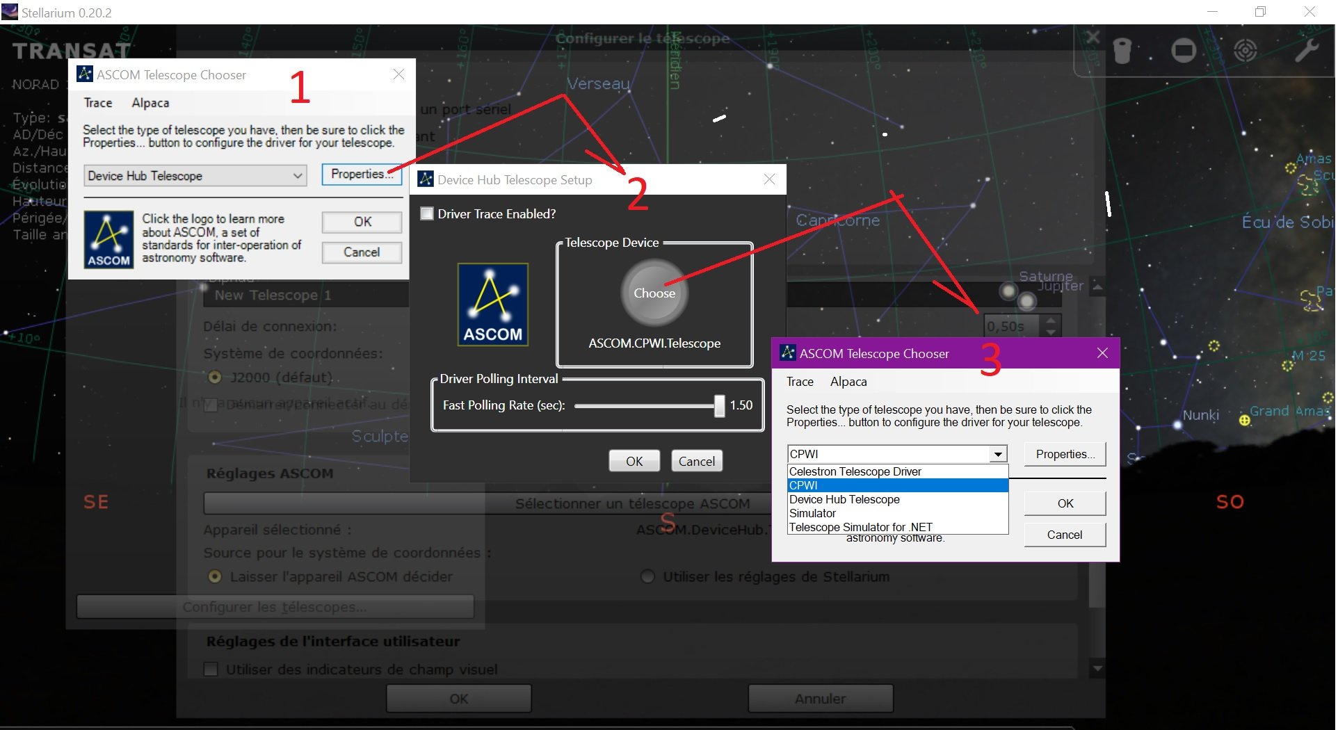Screen dimensions: 1338x730
Task: Choose Device Hub Telescope in the open list
Action: 898,499
